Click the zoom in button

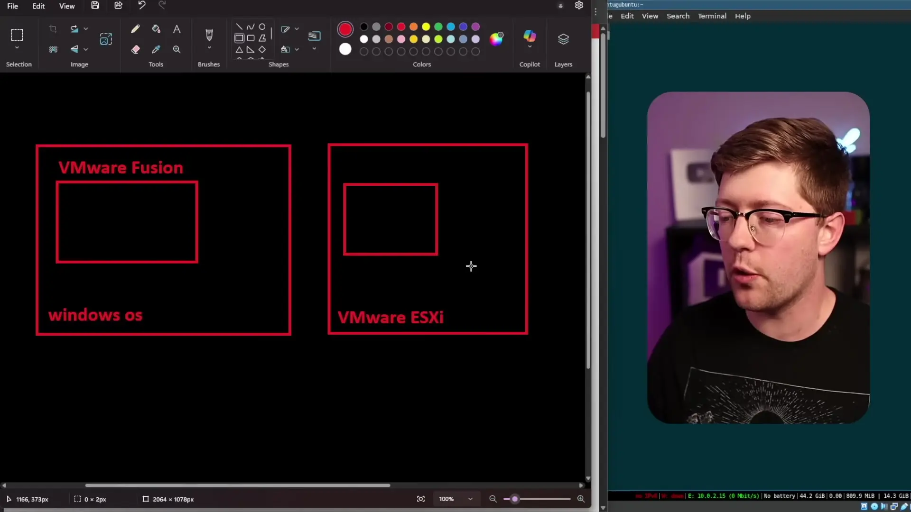pos(581,499)
